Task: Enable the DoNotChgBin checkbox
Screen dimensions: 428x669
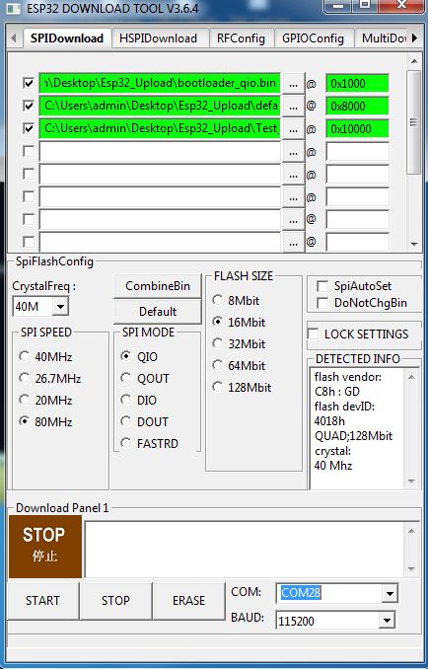Action: pos(322,303)
